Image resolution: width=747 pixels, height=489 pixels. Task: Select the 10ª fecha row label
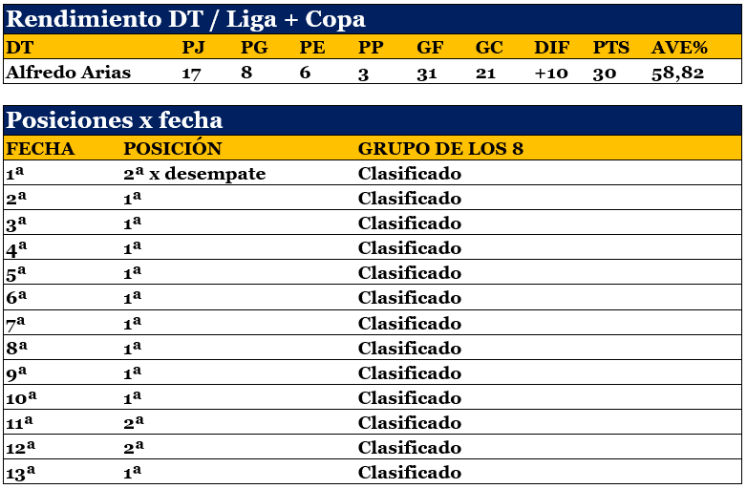[21, 398]
